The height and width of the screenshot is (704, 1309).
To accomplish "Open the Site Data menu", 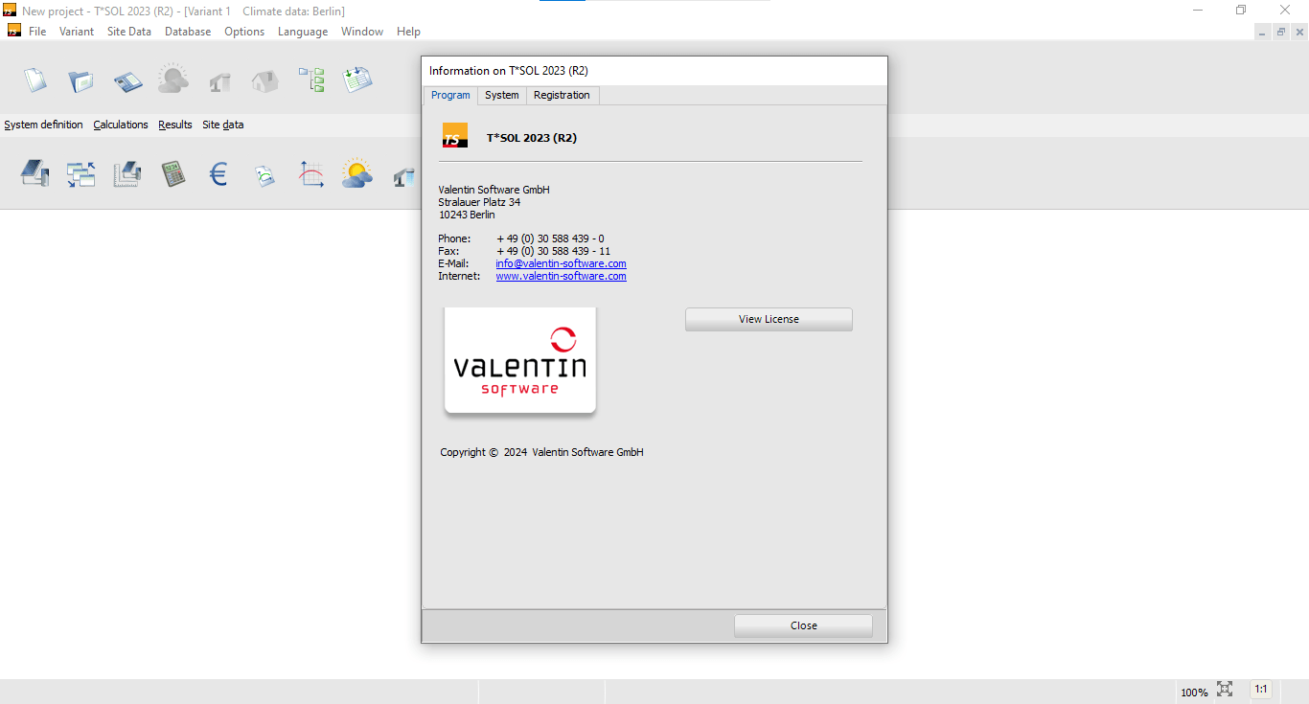I will [x=129, y=32].
